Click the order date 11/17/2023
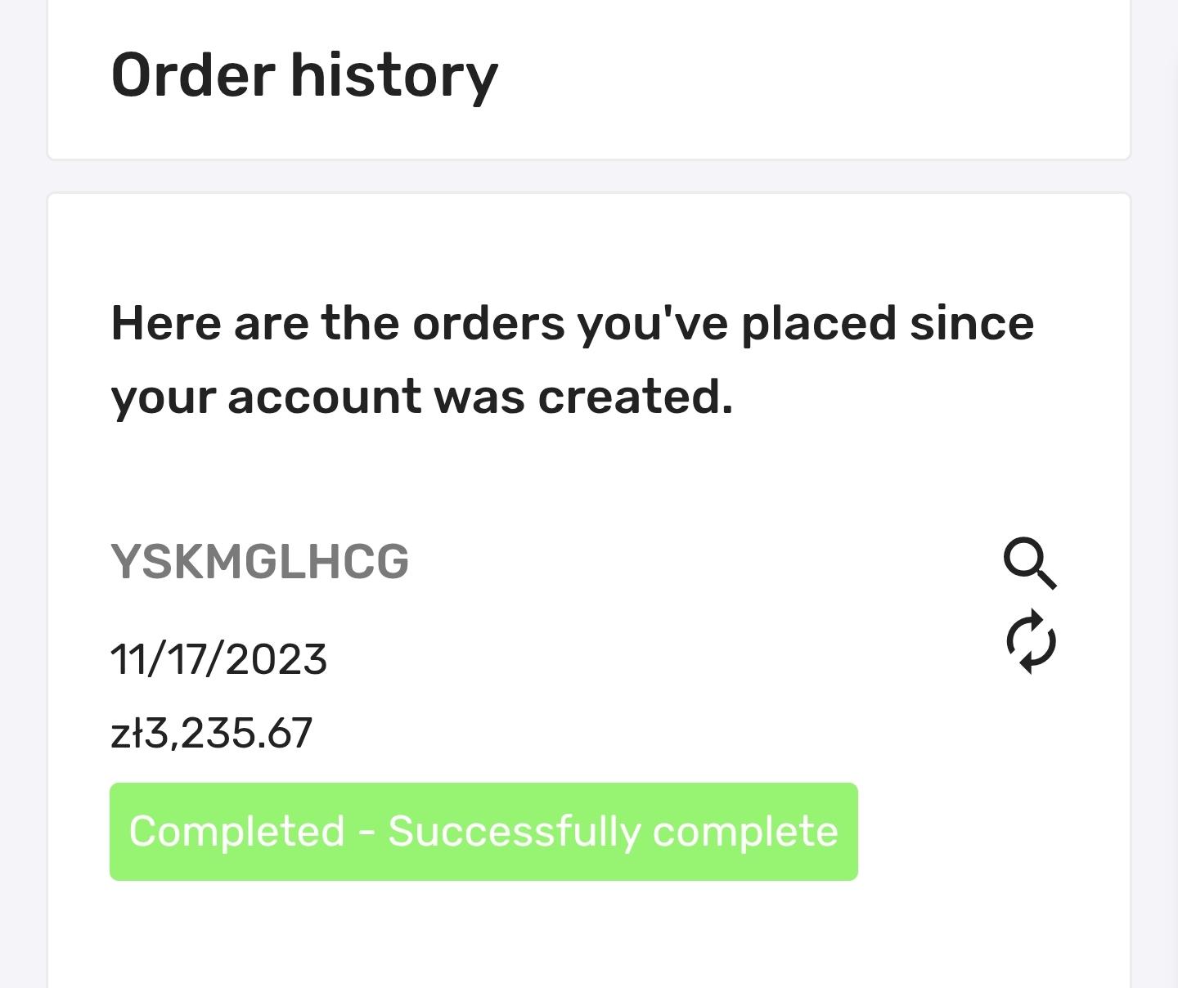Viewport: 1178px width, 988px height. [218, 659]
